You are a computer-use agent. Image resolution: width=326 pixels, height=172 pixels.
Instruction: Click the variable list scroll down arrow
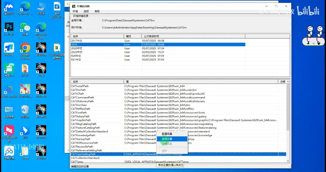click(x=288, y=161)
